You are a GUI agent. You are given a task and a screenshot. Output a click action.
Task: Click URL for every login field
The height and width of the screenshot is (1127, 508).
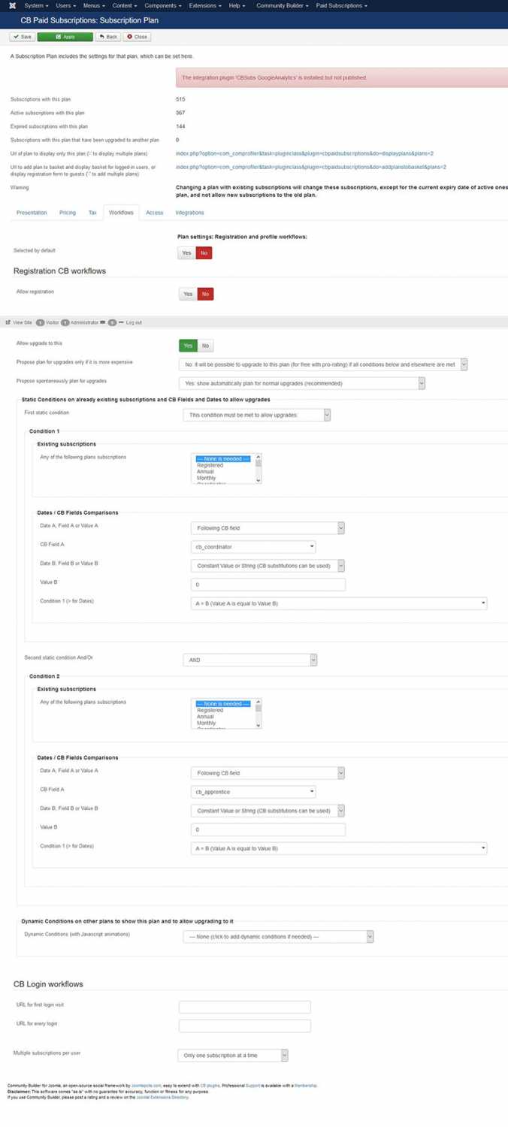tap(245, 1026)
